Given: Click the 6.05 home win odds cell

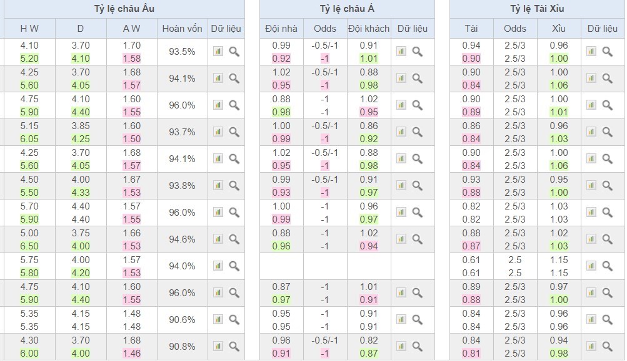Looking at the screenshot, I should pos(29,139).
